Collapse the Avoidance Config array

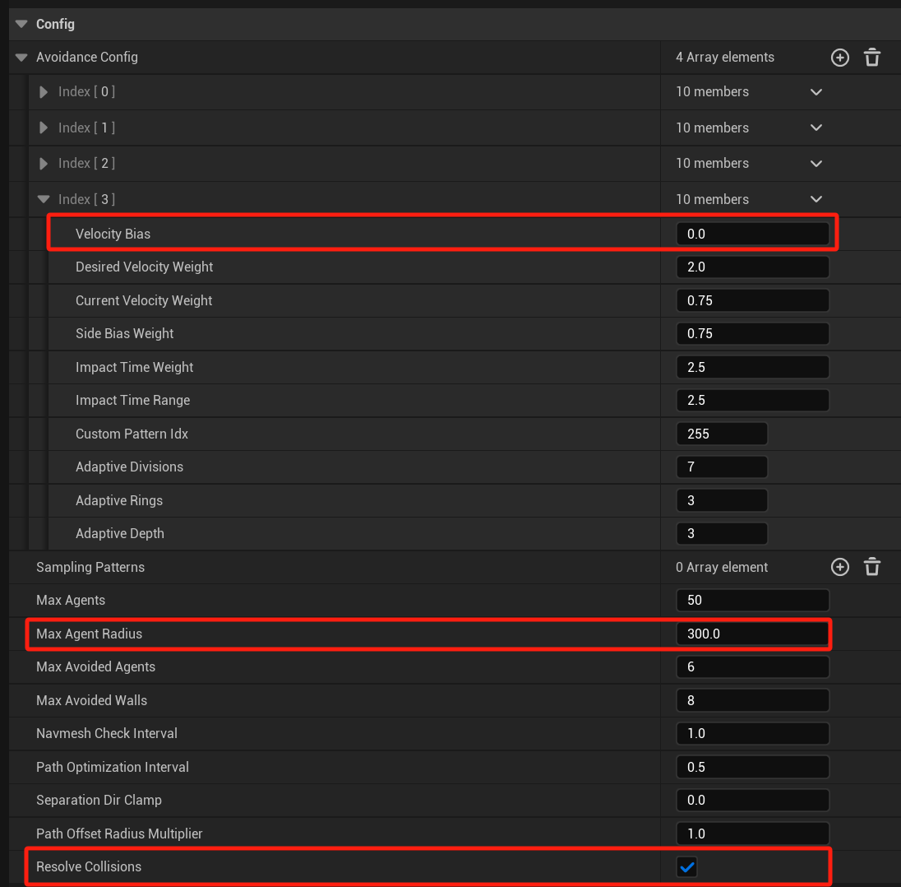[x=21, y=58]
